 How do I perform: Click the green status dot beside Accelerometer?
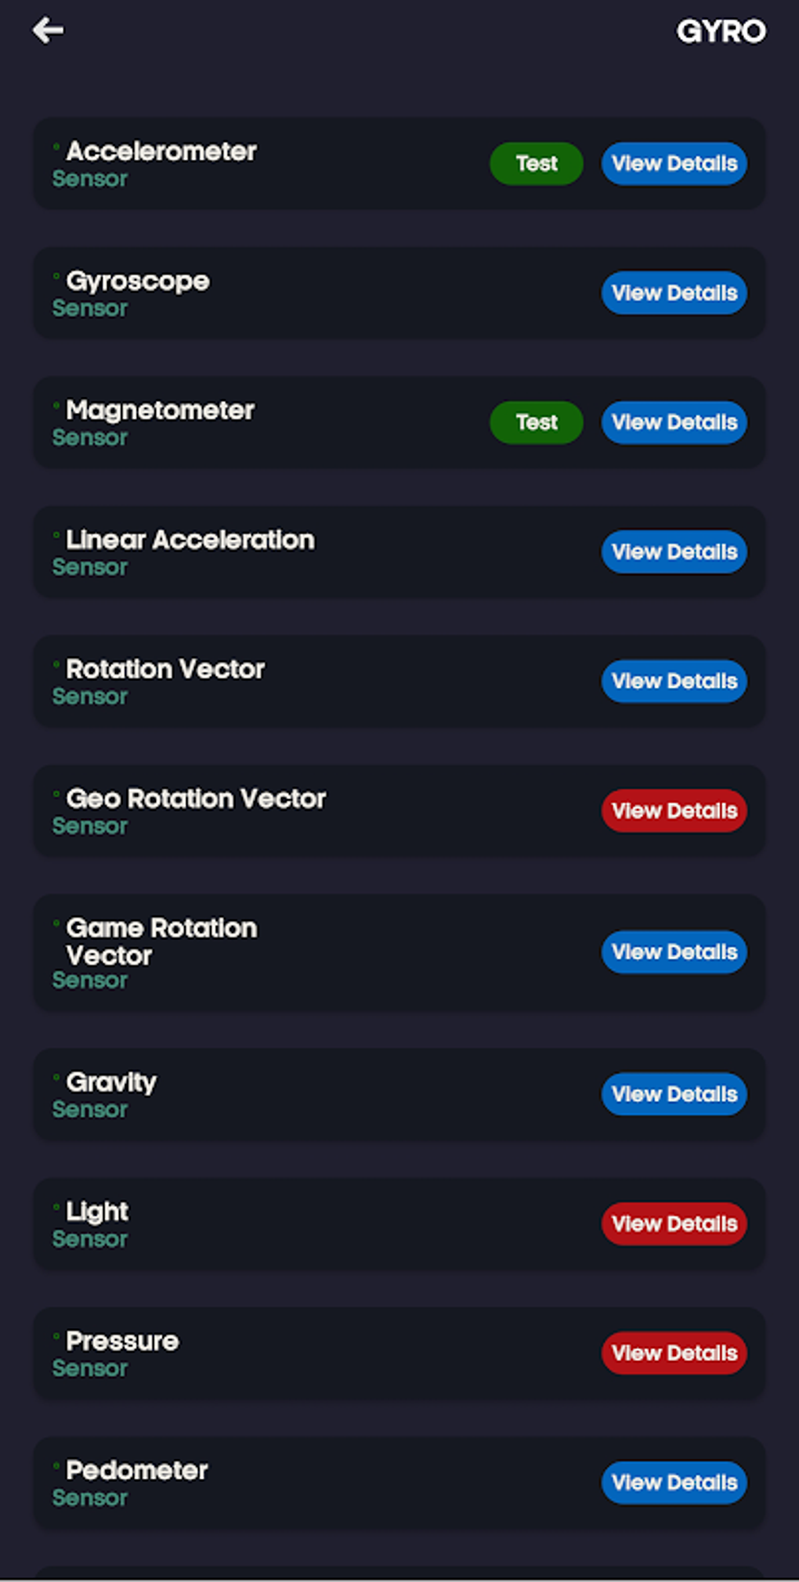tap(56, 144)
